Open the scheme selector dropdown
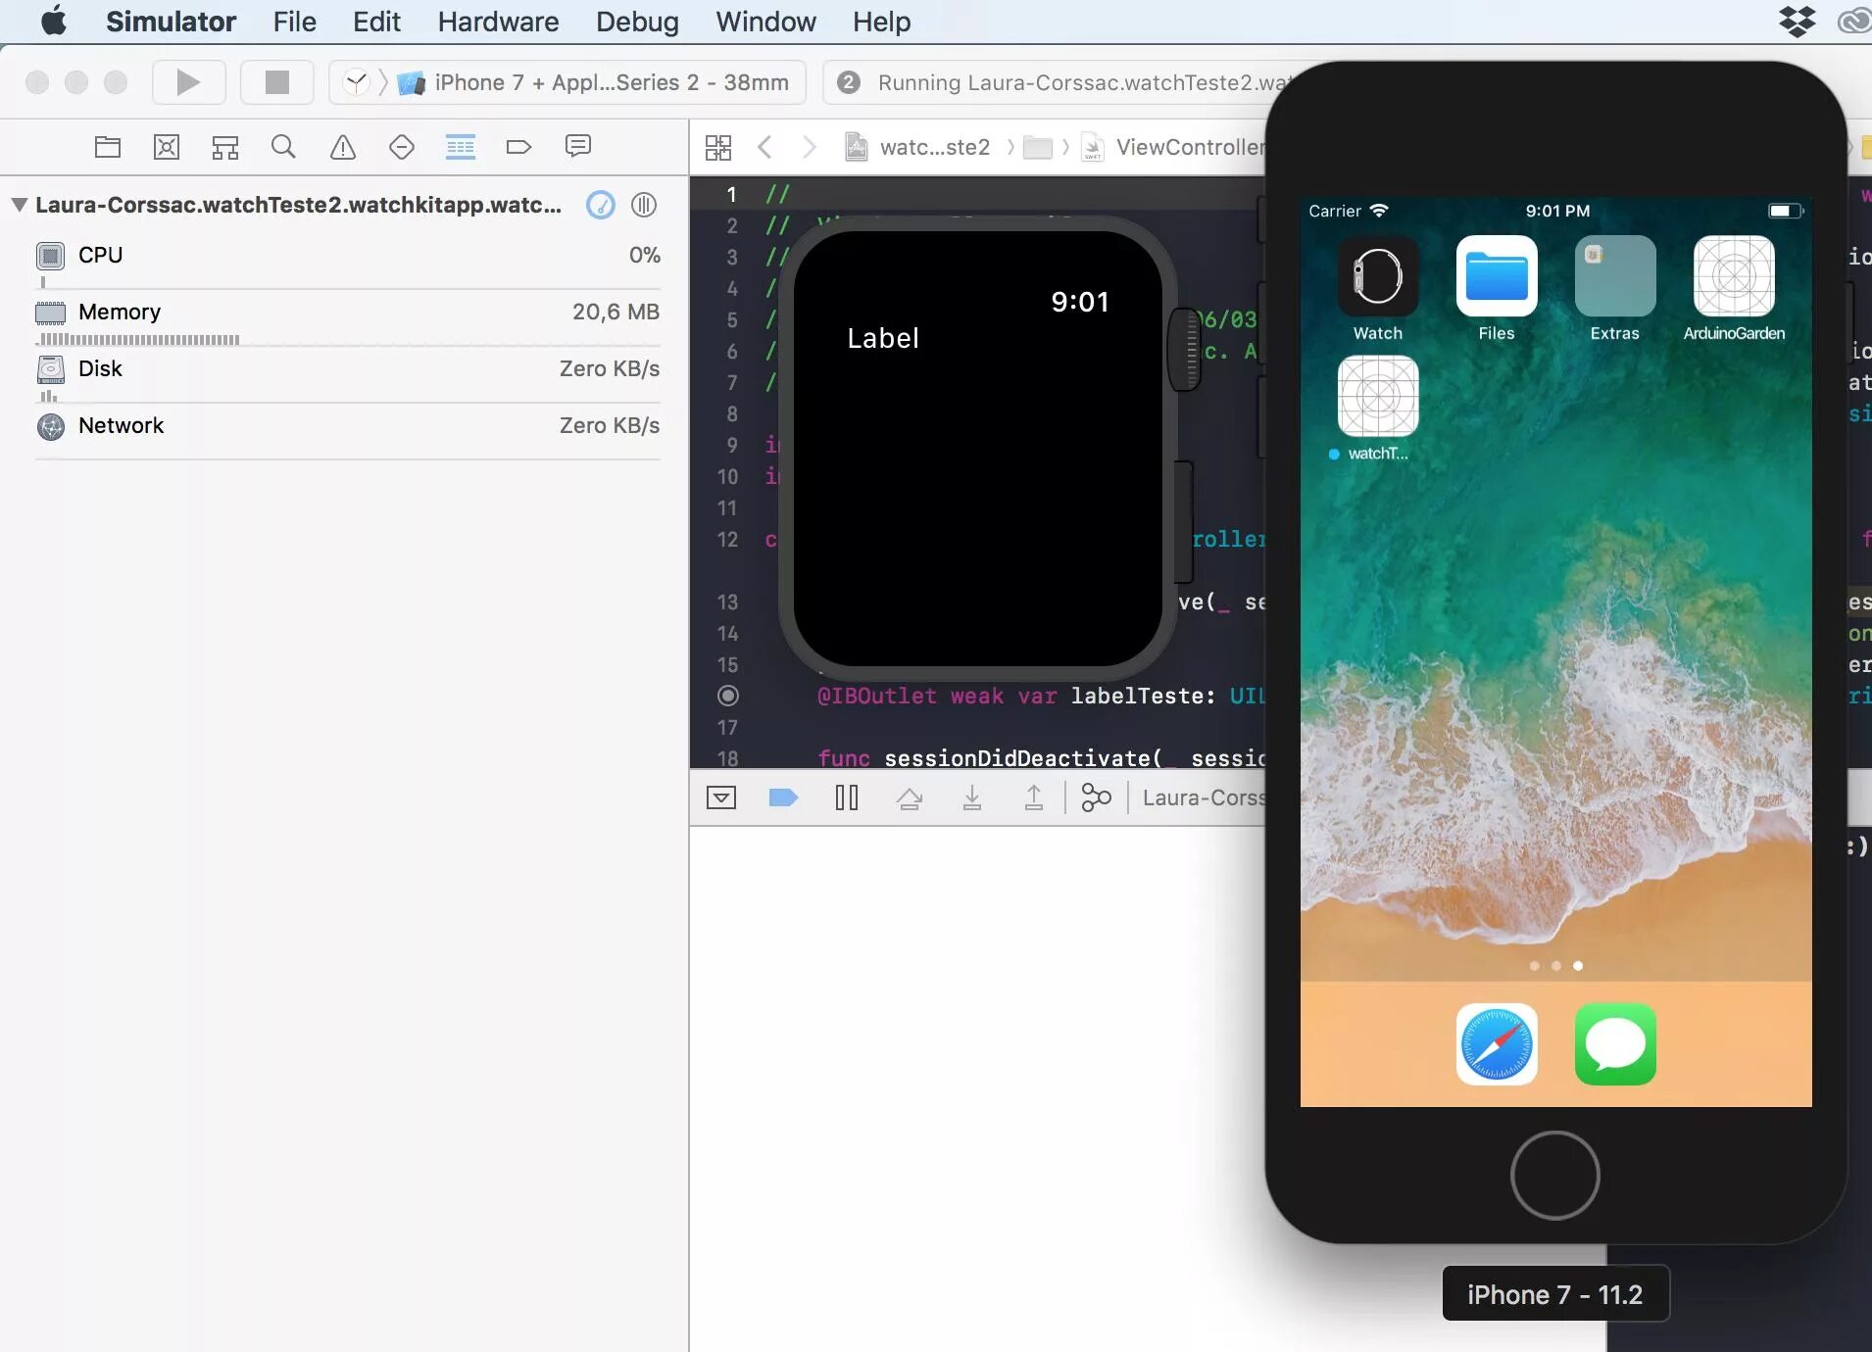1872x1352 pixels. (357, 82)
